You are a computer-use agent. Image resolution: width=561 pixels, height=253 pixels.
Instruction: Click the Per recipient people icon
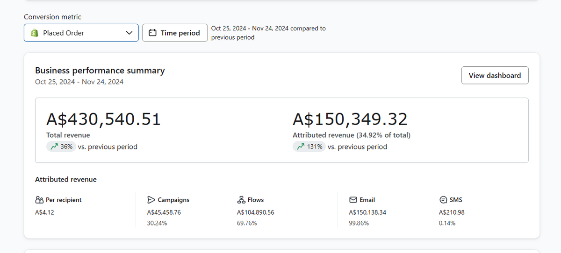(x=39, y=200)
